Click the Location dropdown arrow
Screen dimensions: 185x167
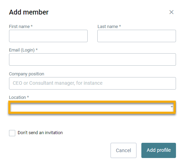(x=172, y=107)
